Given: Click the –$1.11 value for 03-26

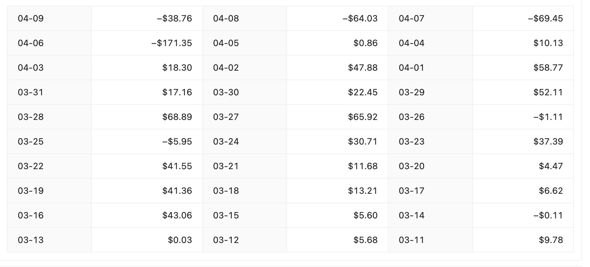Looking at the screenshot, I should [x=548, y=117].
